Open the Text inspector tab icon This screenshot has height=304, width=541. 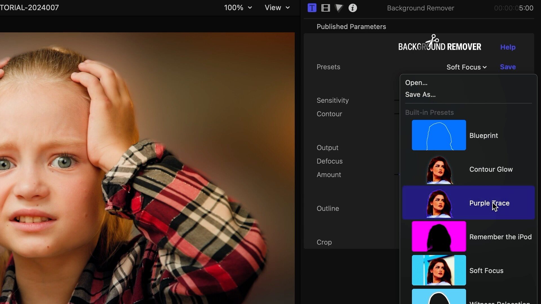pos(312,8)
